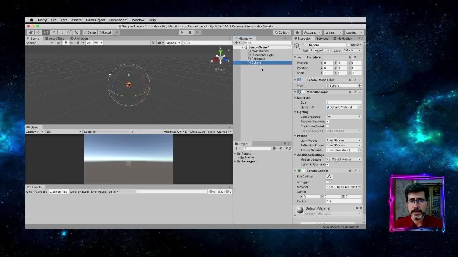Switch to the Asset Store tab
This screenshot has width=458, height=257.
56,39
